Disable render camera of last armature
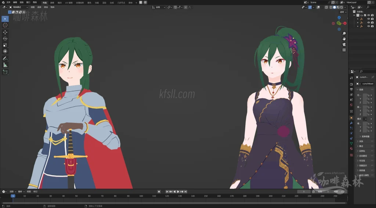 [372, 26]
